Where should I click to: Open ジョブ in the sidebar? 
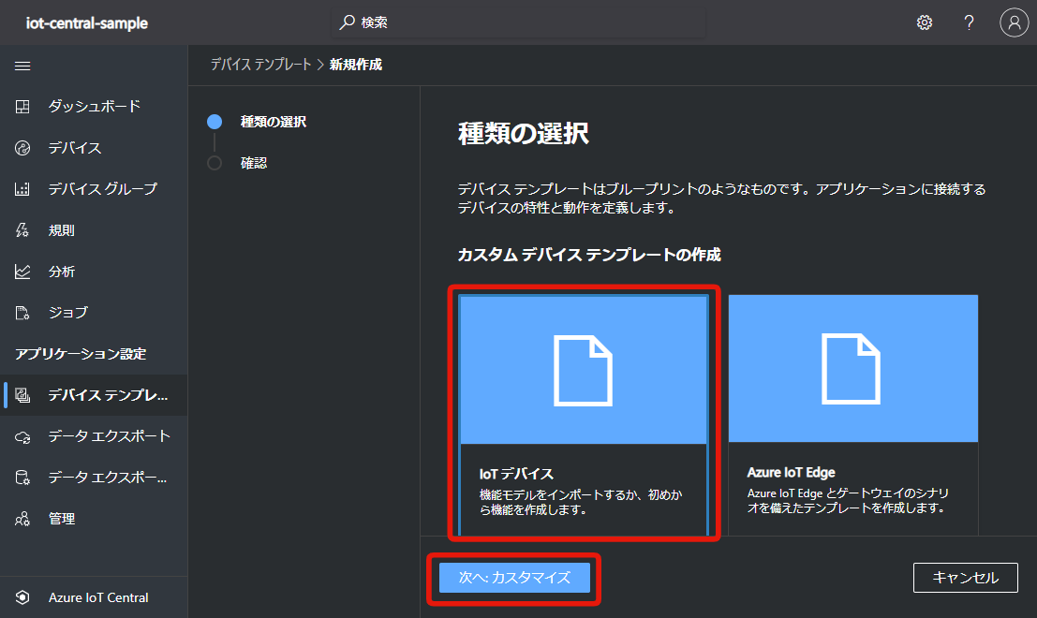tap(94, 313)
